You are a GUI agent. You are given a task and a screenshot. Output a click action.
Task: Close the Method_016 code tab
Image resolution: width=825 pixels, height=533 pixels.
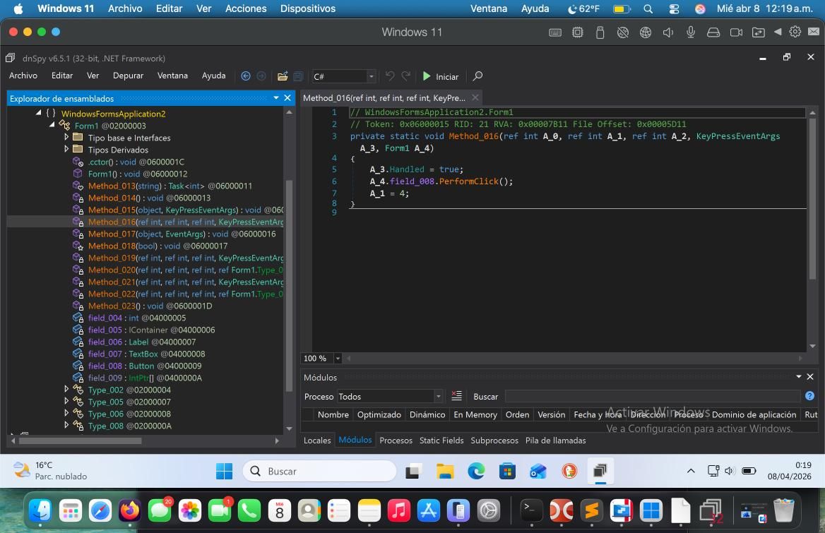point(475,97)
